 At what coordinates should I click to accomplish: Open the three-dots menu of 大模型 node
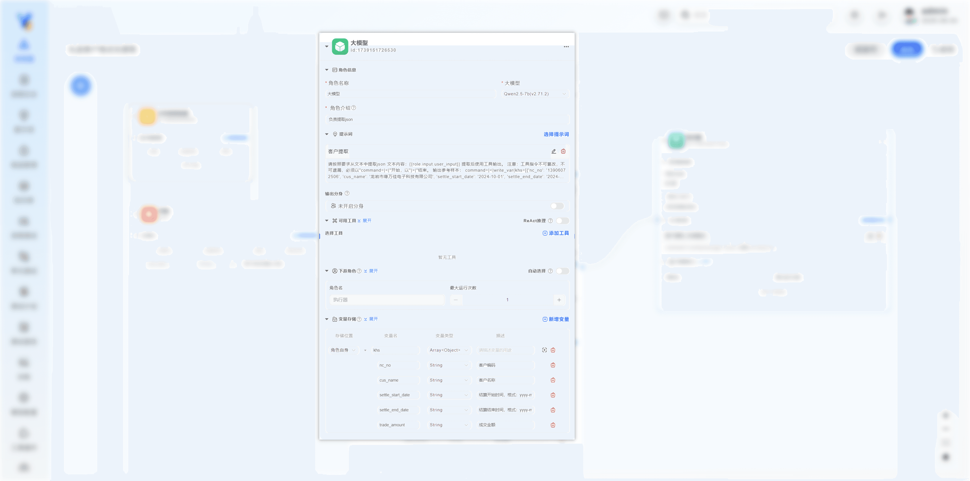tap(566, 47)
